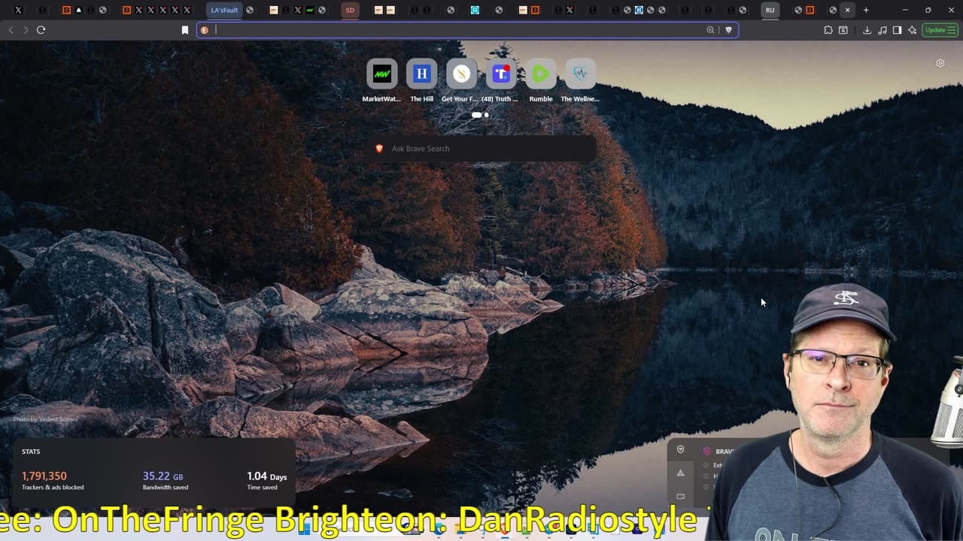Open the Get Your F... shortcut tile

(x=461, y=74)
